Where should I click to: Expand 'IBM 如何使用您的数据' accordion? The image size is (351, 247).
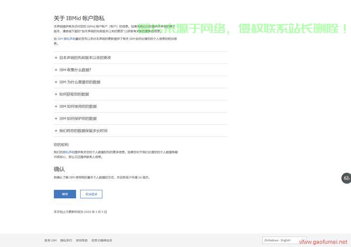[x=140, y=106]
